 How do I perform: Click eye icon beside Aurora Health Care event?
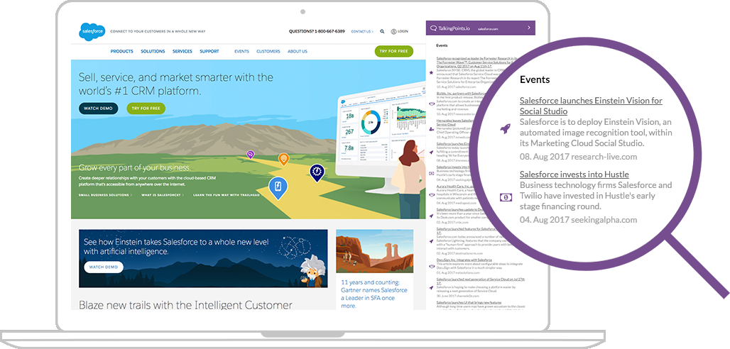432,194
